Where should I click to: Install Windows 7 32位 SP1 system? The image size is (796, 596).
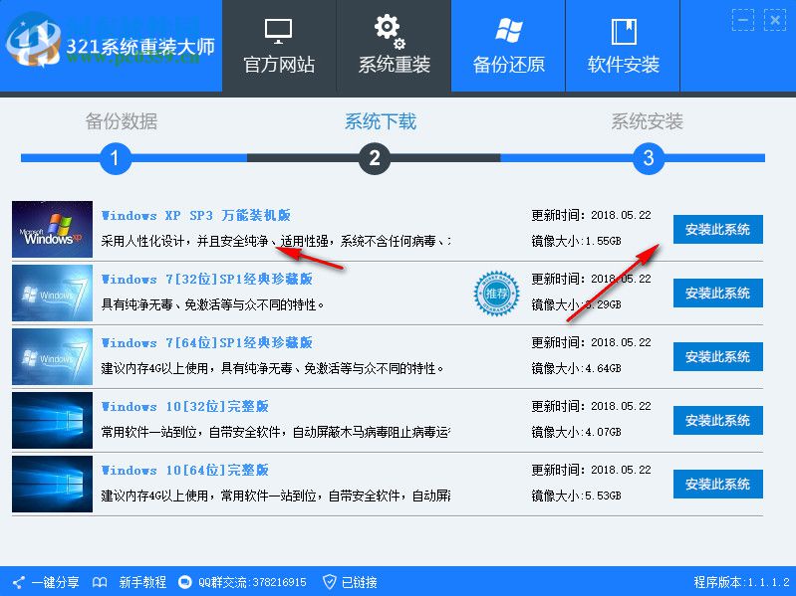pos(718,293)
